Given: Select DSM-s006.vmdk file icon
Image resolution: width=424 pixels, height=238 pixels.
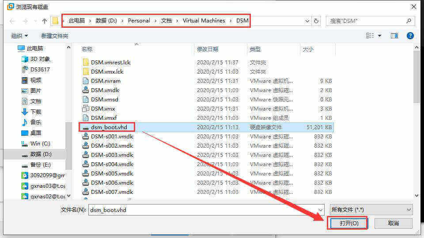Looking at the screenshot, I should 85,182.
